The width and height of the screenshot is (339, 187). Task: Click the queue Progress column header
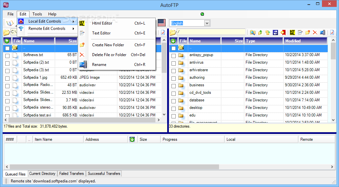(x=192, y=139)
